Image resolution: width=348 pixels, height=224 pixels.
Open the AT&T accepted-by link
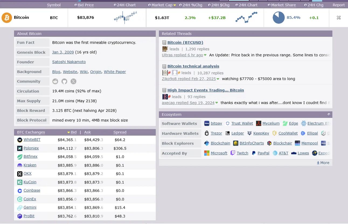tap(283, 153)
